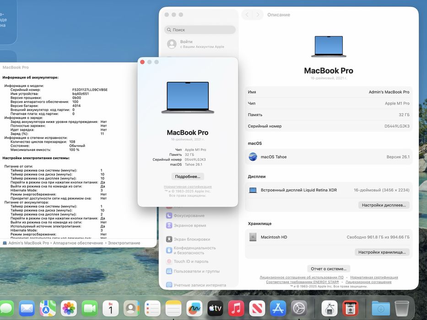Click the Focus moon icon in Settings sidebar

tap(169, 215)
